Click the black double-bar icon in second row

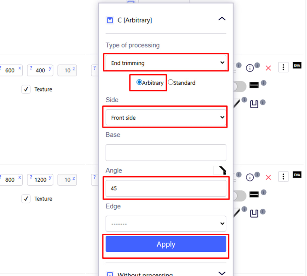[x=254, y=194]
